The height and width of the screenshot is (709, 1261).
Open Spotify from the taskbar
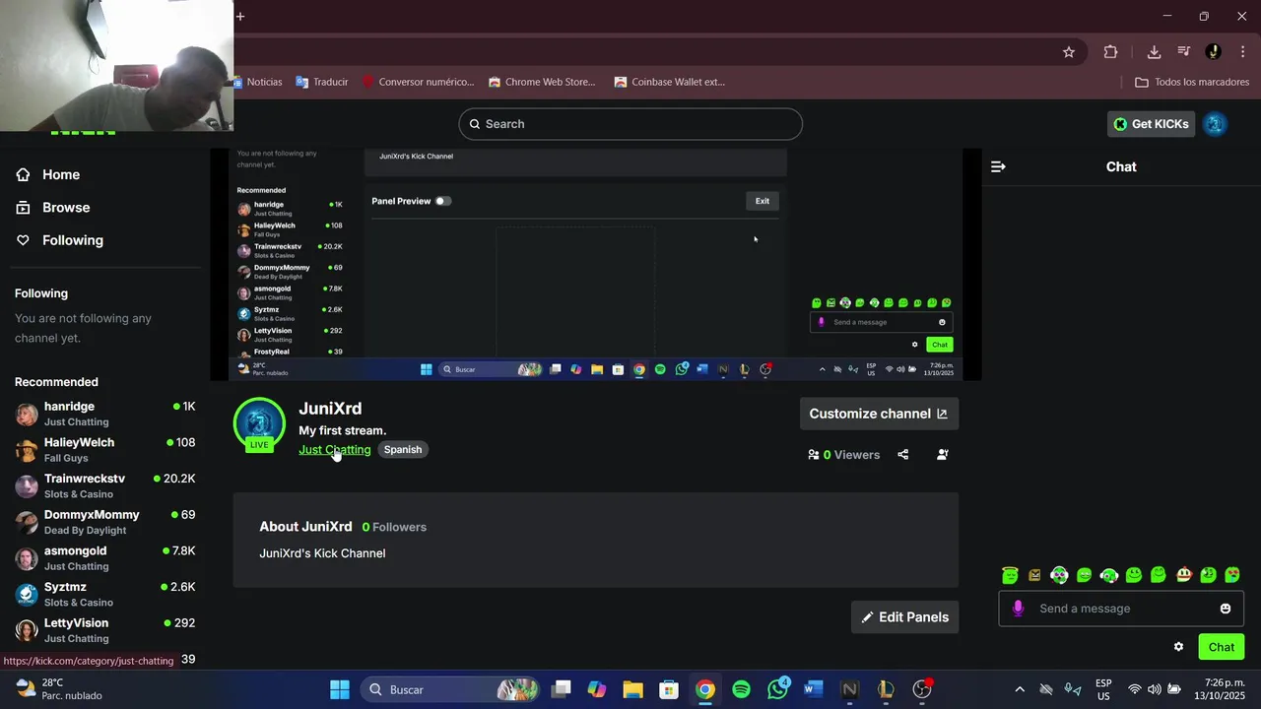[742, 689]
